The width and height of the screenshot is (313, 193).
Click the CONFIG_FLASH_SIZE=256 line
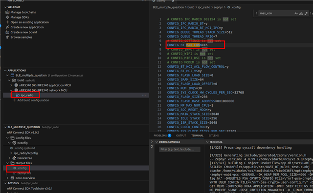coord(187,96)
